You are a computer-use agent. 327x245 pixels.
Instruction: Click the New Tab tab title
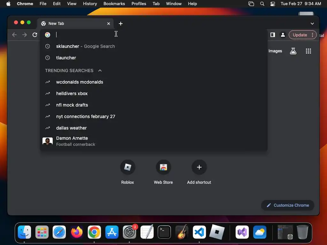pos(56,24)
